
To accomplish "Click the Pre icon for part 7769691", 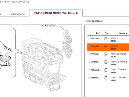I will 106,62.
